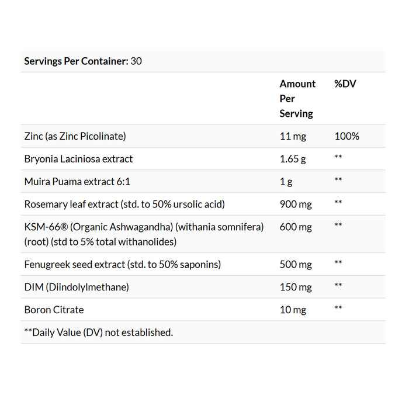Click the 1.65 g amount value
Image resolution: width=409 pixels, height=409 pixels.
(x=293, y=159)
